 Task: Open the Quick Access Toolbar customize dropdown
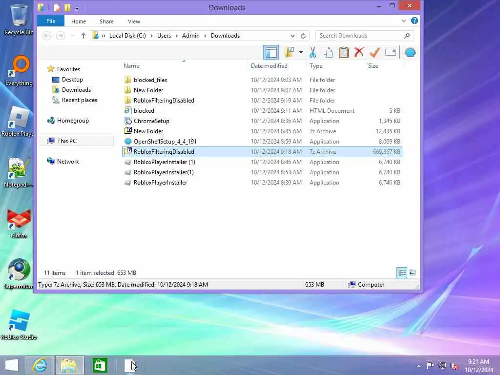(x=77, y=8)
